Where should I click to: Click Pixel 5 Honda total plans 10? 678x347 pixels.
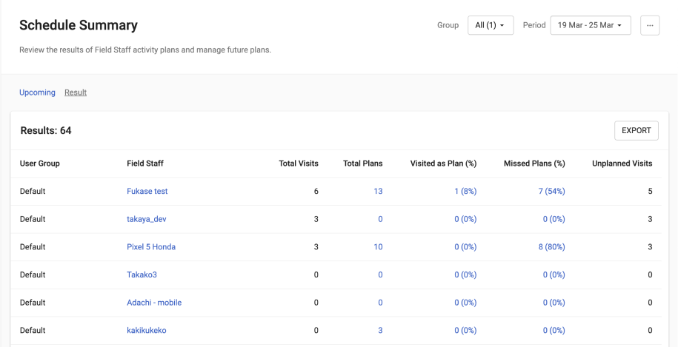378,247
